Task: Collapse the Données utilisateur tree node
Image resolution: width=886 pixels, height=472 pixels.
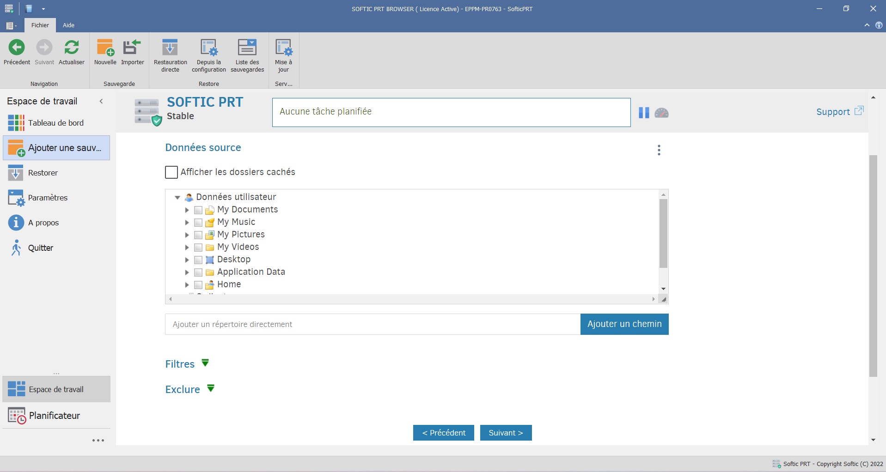Action: (x=177, y=197)
